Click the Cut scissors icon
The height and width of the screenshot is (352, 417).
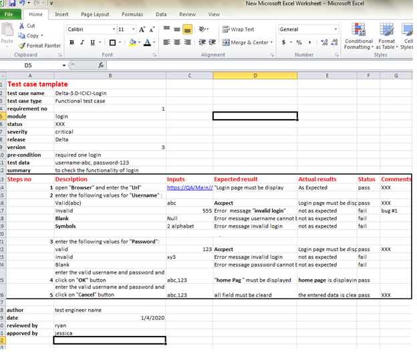click(x=21, y=26)
